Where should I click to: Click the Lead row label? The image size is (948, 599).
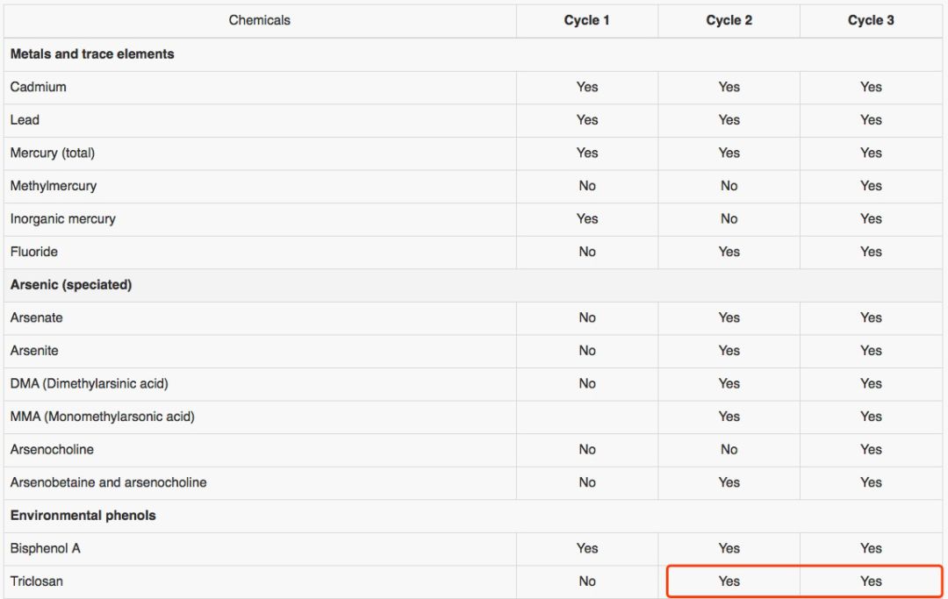[x=25, y=120]
